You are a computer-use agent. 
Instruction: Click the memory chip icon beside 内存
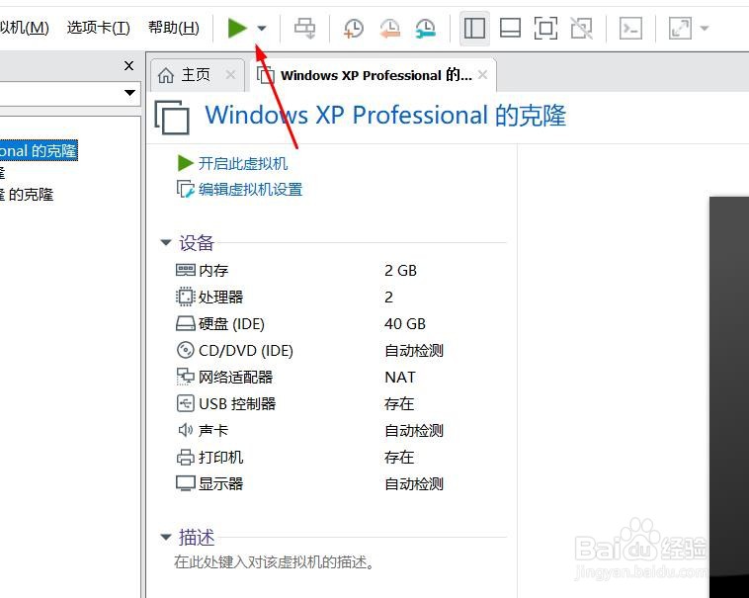click(x=186, y=271)
